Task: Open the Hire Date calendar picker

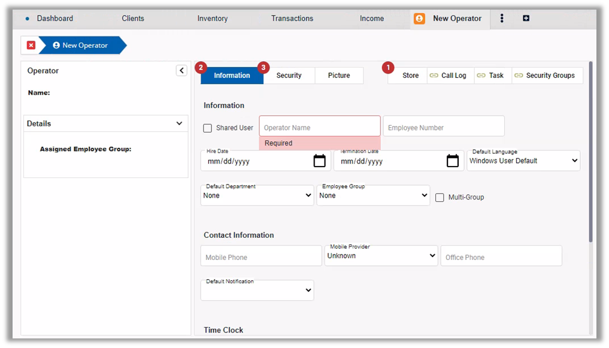Action: pyautogui.click(x=320, y=161)
